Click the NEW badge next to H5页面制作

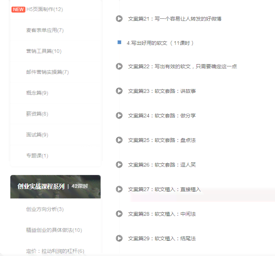(x=18, y=9)
